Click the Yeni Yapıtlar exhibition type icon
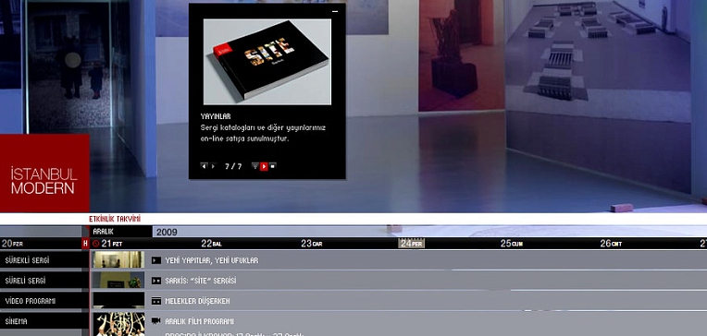 [156, 260]
